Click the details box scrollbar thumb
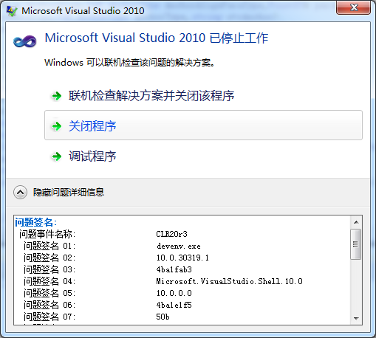The height and width of the screenshot is (338, 376). [356, 244]
